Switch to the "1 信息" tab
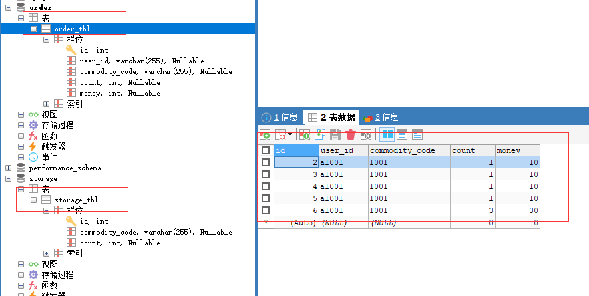Screen dimensions: 589x296 (280, 117)
